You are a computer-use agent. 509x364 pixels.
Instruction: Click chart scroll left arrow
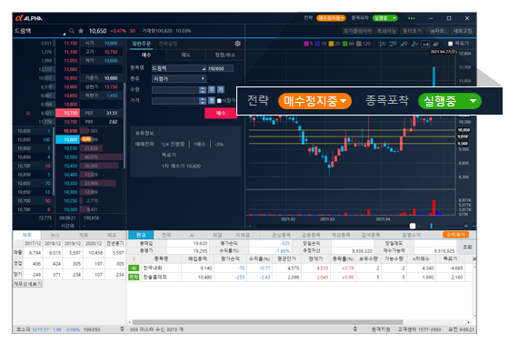tap(250, 226)
